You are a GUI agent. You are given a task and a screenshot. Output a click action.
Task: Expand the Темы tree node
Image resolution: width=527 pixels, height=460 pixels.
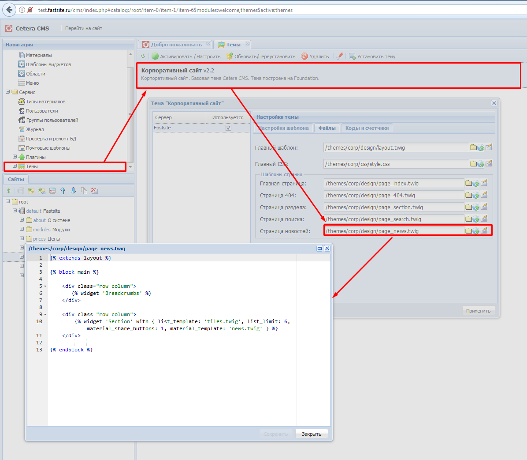click(x=15, y=166)
